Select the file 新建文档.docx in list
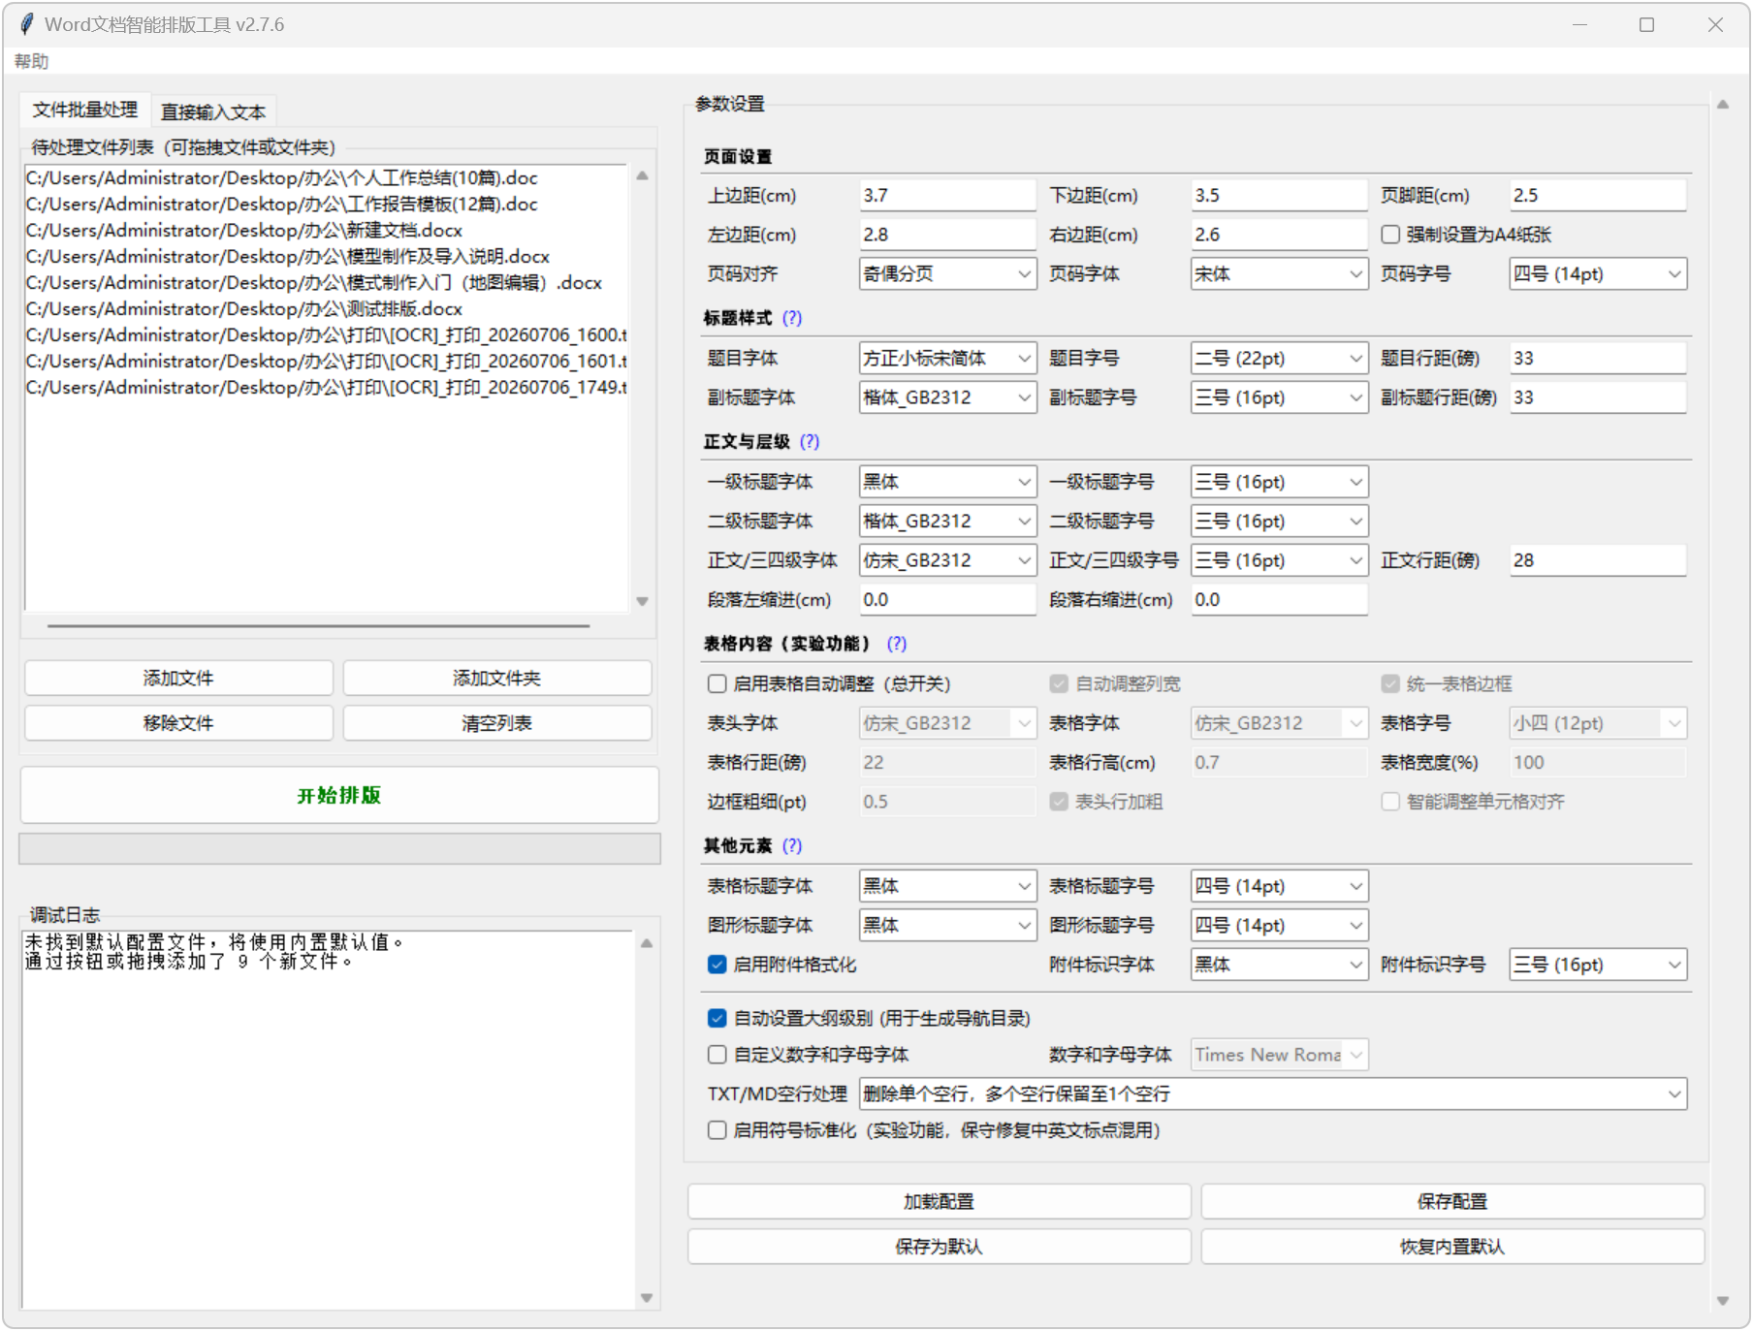The width and height of the screenshot is (1753, 1331). [244, 231]
